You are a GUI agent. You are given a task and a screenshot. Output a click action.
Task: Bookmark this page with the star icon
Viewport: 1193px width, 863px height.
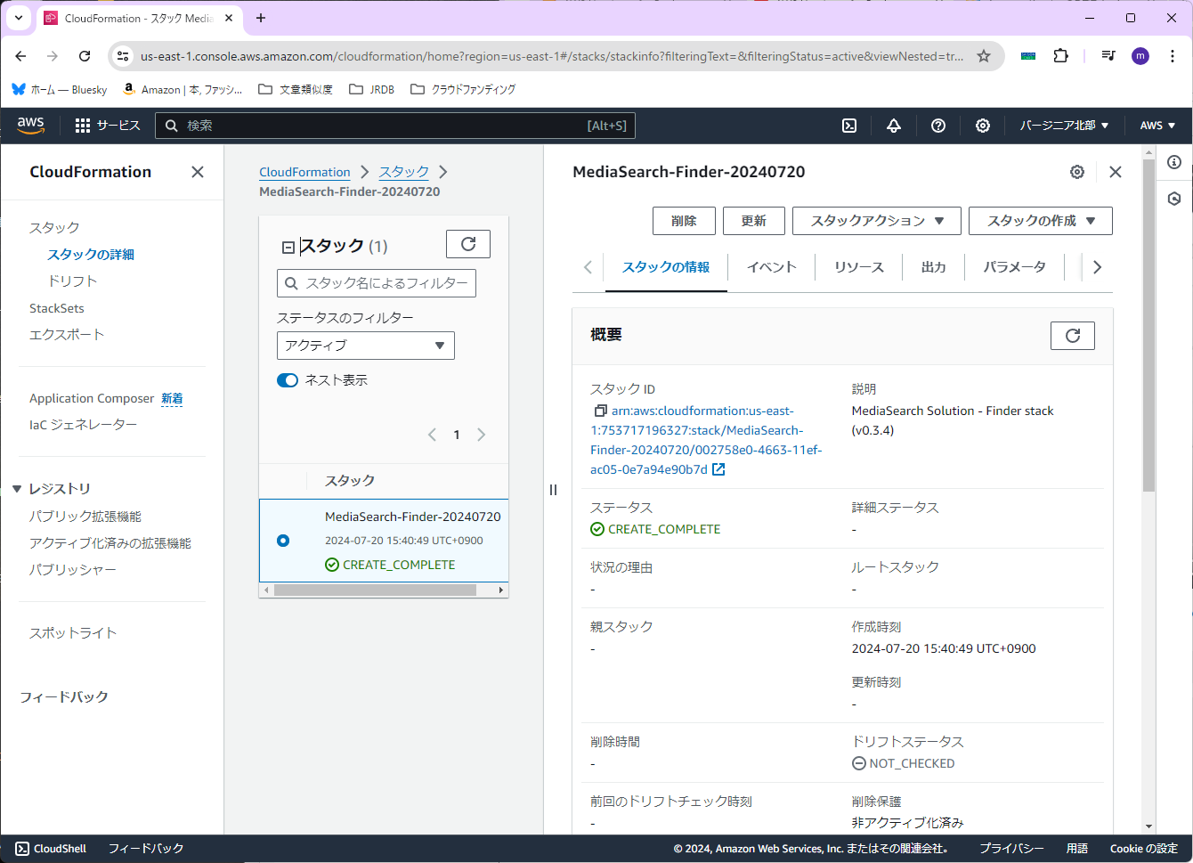tap(984, 56)
